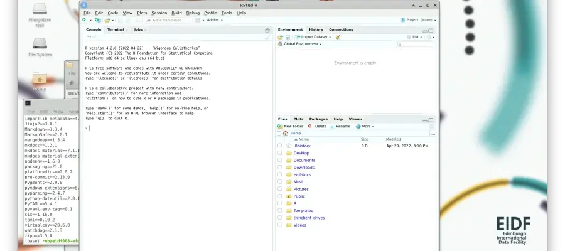The height and width of the screenshot is (251, 565).
Task: Tick the eidf-docs folder checkbox
Action: (279, 174)
